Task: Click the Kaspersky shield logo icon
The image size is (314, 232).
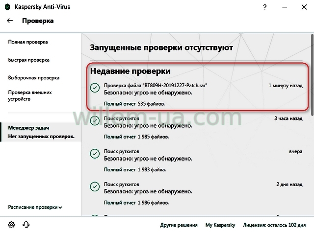Action: click(x=7, y=7)
